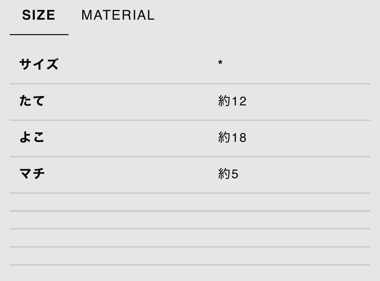Click the first empty row below マチ
This screenshot has height=281, width=380.
(x=190, y=202)
